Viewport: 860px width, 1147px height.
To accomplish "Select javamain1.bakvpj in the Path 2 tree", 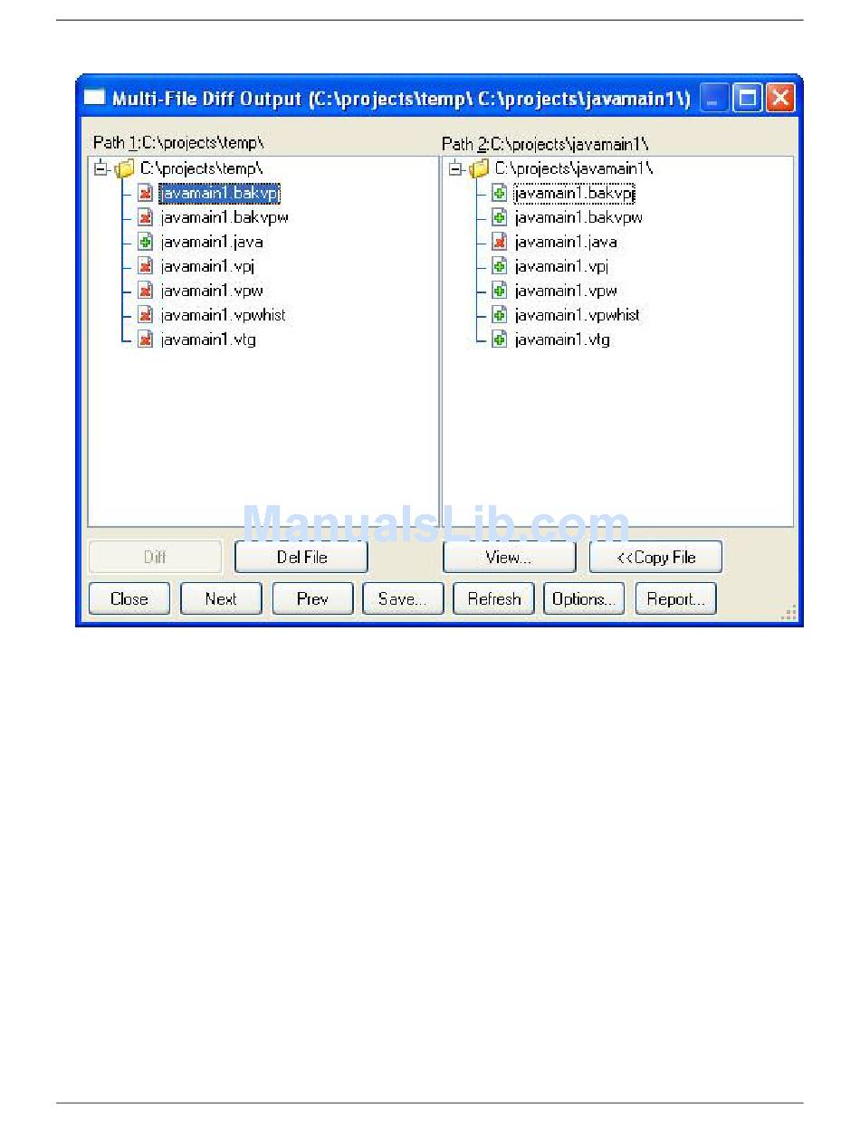I will point(574,193).
